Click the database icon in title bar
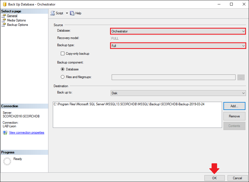This screenshot has width=249, height=182. [x=5, y=4]
